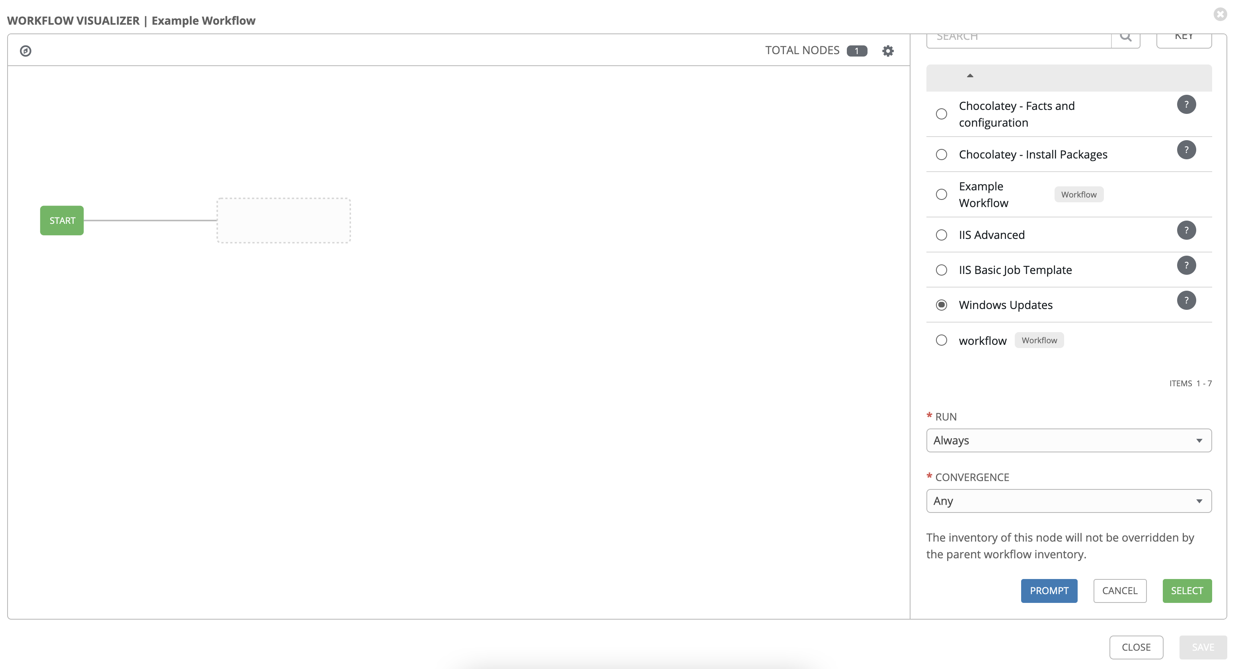Show help for Windows Updates
Image resolution: width=1240 pixels, height=669 pixels.
coord(1186,301)
